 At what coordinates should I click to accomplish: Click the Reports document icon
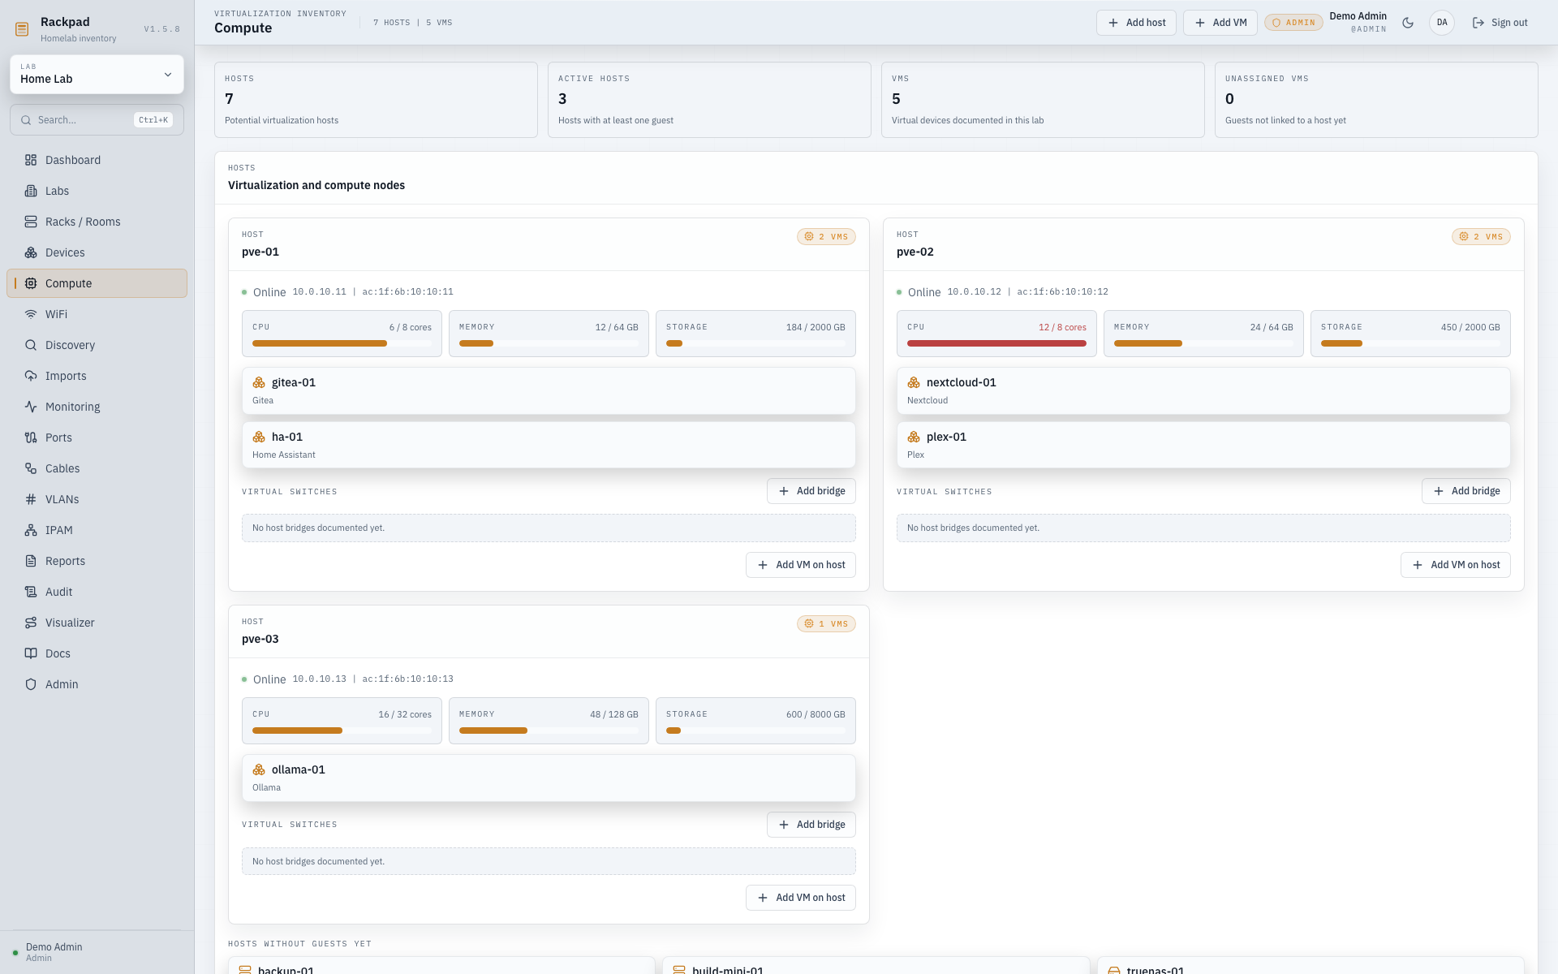click(x=31, y=561)
